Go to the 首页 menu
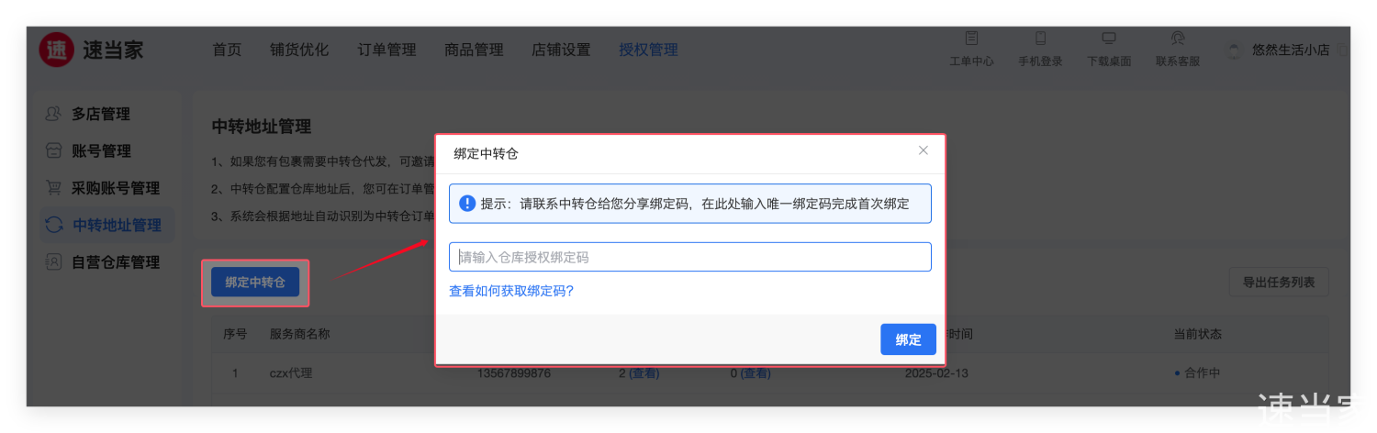Image resolution: width=1377 pixels, height=433 pixels. 227,50
